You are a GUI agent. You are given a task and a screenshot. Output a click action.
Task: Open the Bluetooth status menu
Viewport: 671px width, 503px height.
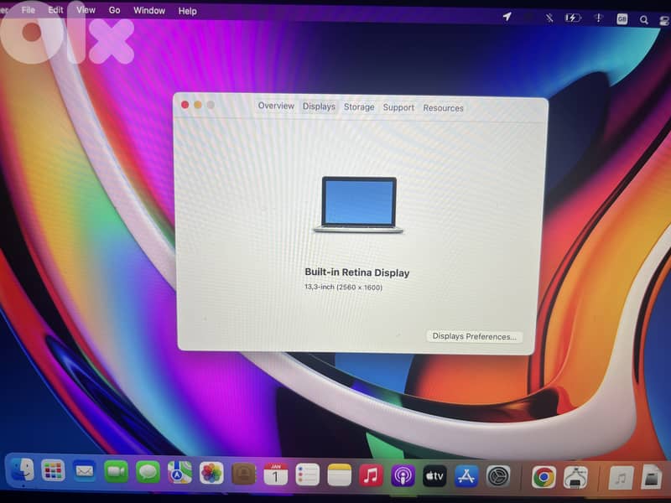(x=549, y=18)
